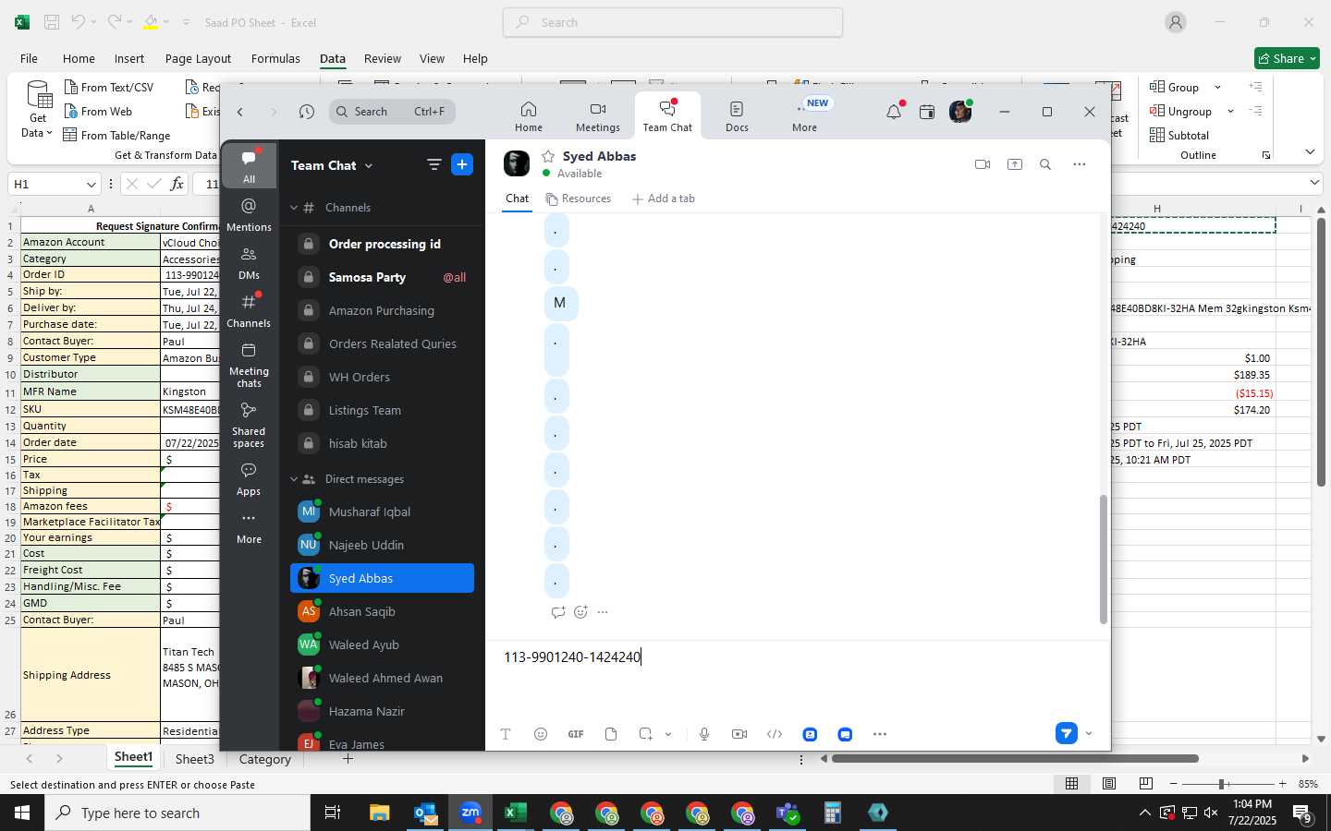Reply to the last message in a thread

[x=557, y=612]
